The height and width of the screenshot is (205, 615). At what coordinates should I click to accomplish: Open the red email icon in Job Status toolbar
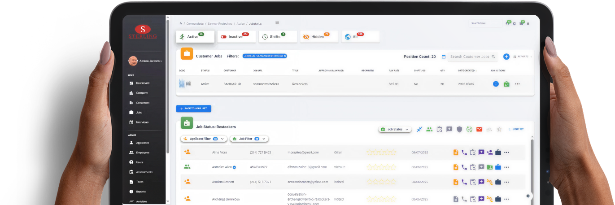click(x=479, y=129)
